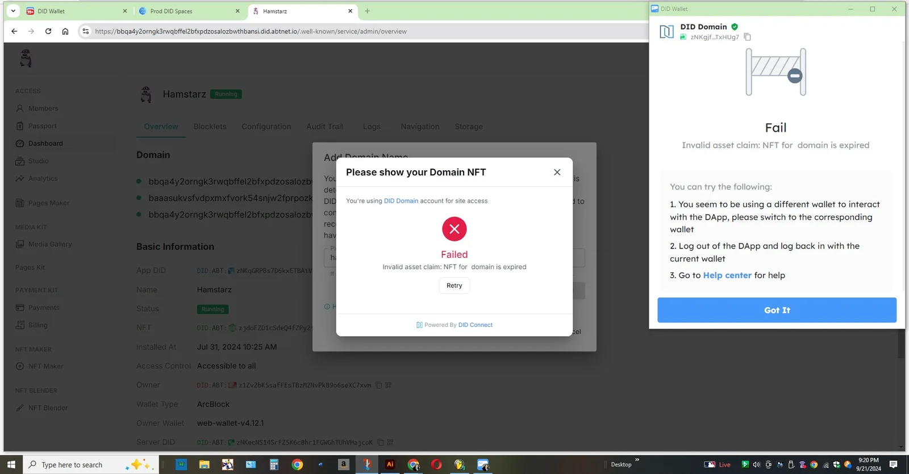This screenshot has width=909, height=474.
Task: Open Calculator from the taskbar
Action: click(274, 464)
